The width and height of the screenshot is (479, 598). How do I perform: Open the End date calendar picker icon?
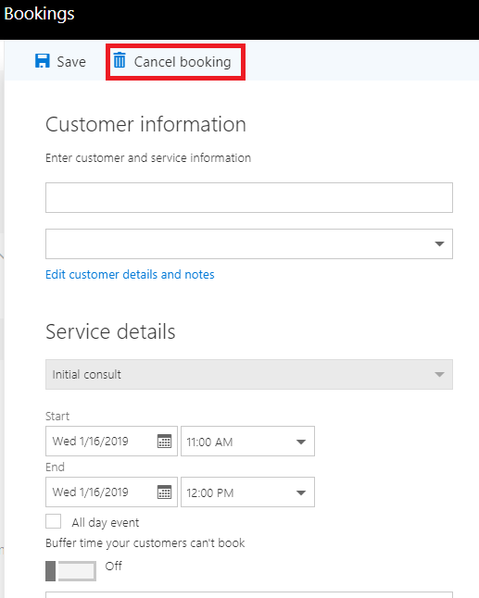pyautogui.click(x=165, y=492)
